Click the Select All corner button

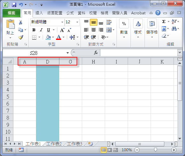[8, 62]
